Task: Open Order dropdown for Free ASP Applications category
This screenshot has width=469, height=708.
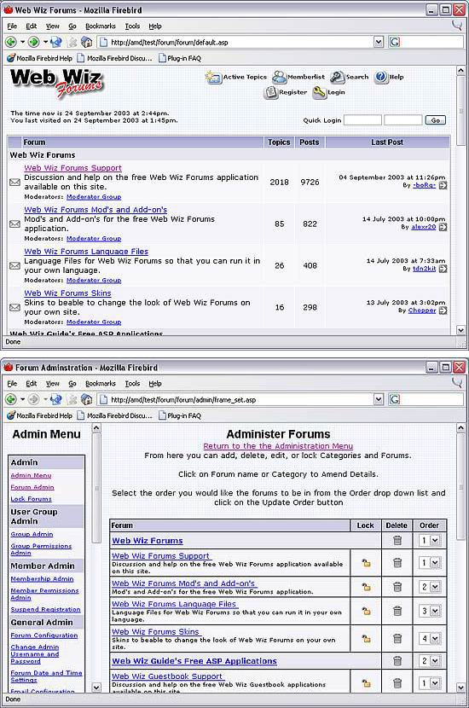Action: [429, 661]
